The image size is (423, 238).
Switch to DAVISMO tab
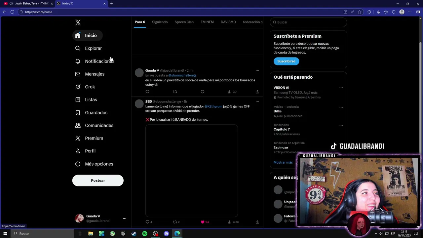pos(228,22)
